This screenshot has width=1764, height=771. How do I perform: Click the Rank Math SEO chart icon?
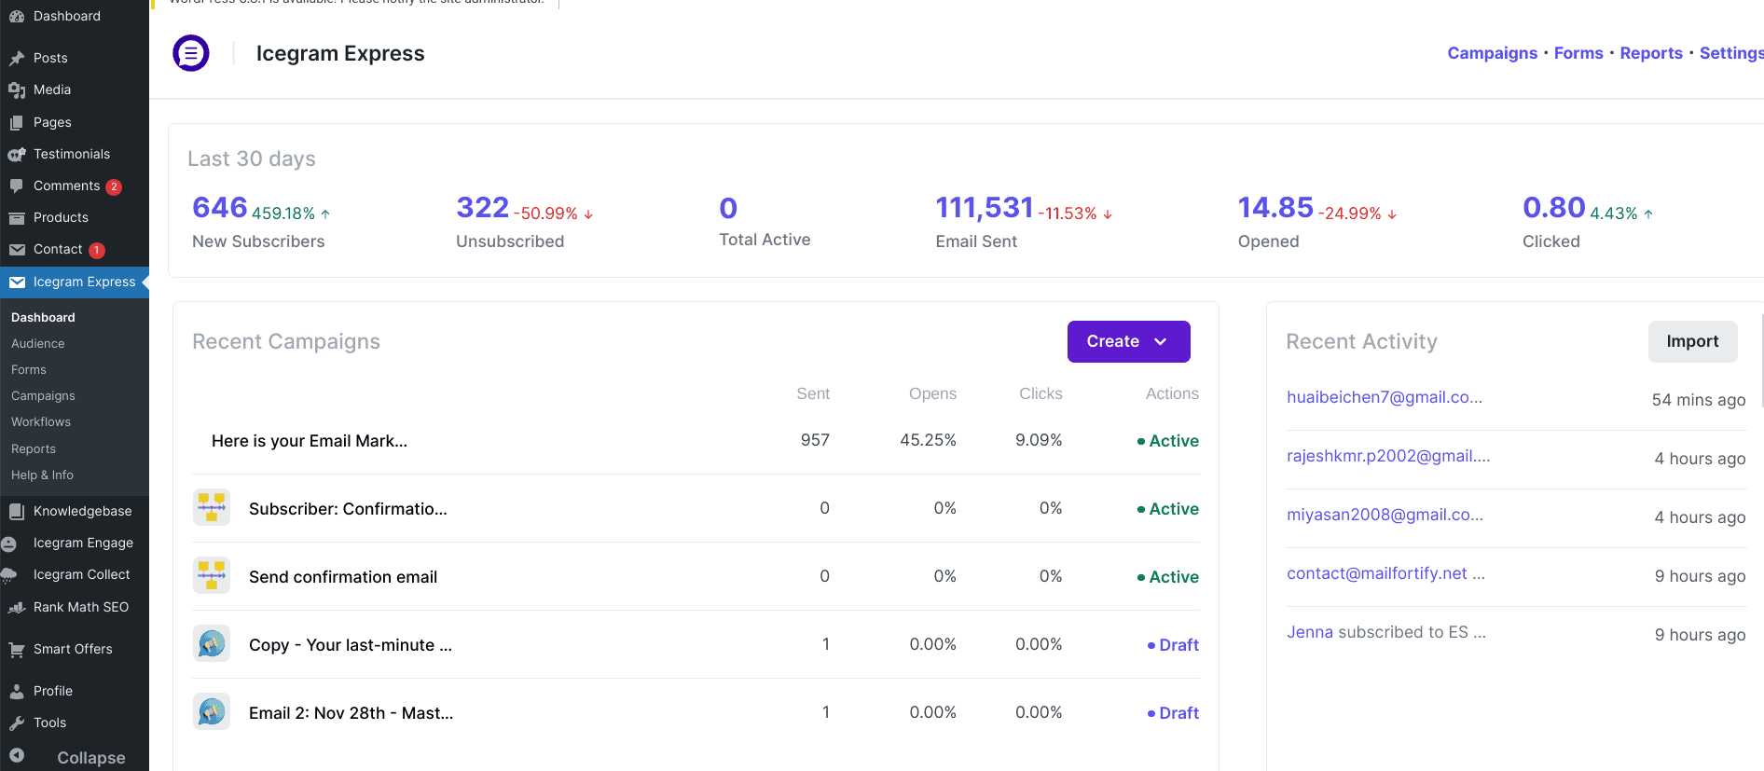(x=17, y=607)
